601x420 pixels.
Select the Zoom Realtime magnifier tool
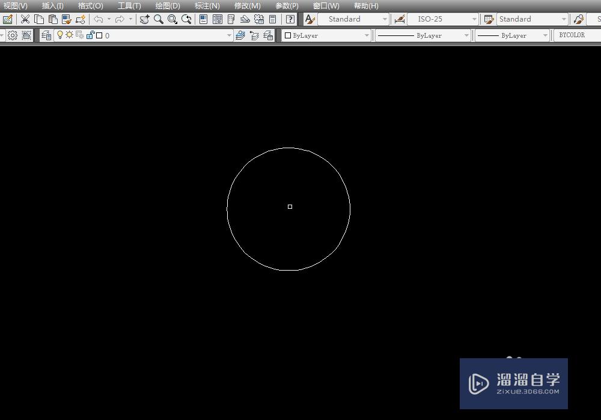pos(158,19)
